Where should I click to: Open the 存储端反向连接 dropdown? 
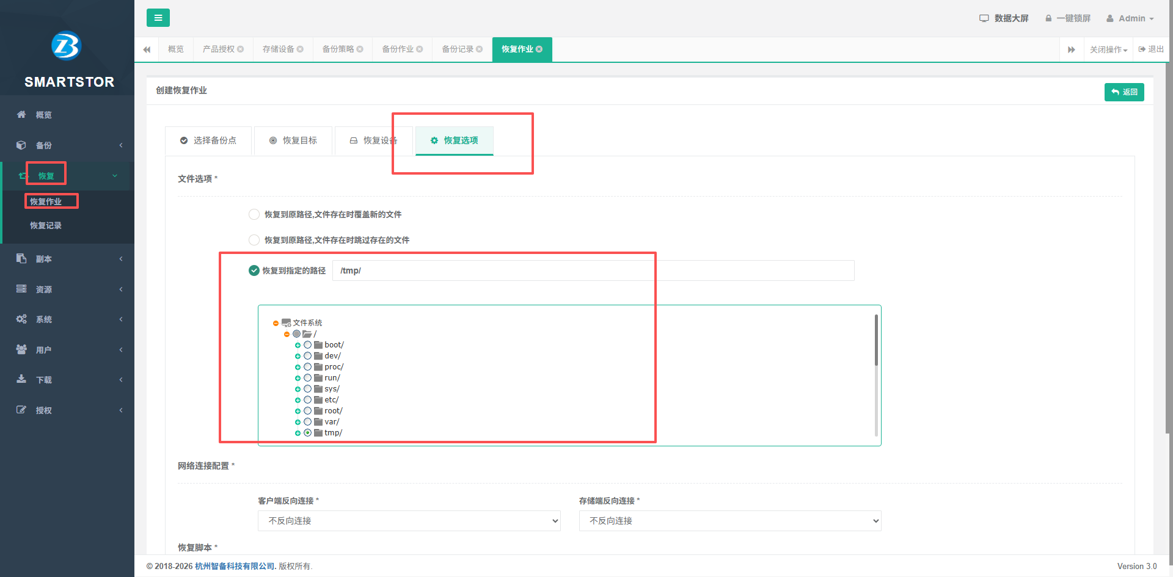coord(730,521)
